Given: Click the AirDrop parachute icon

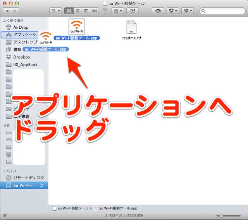Looking at the screenshot, I should click(9, 27).
